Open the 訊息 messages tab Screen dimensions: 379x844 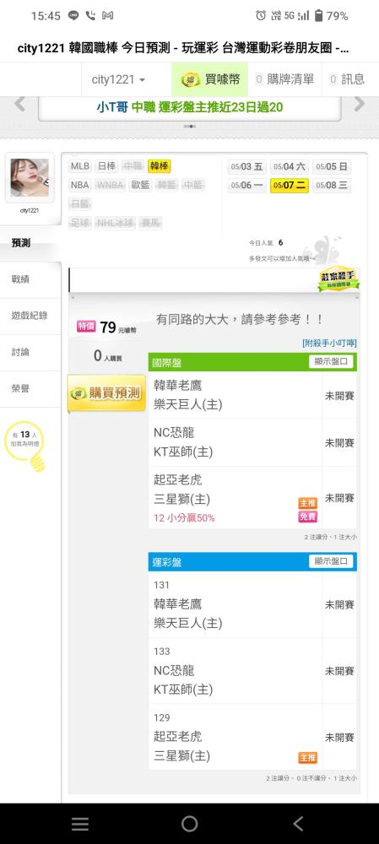click(x=347, y=79)
